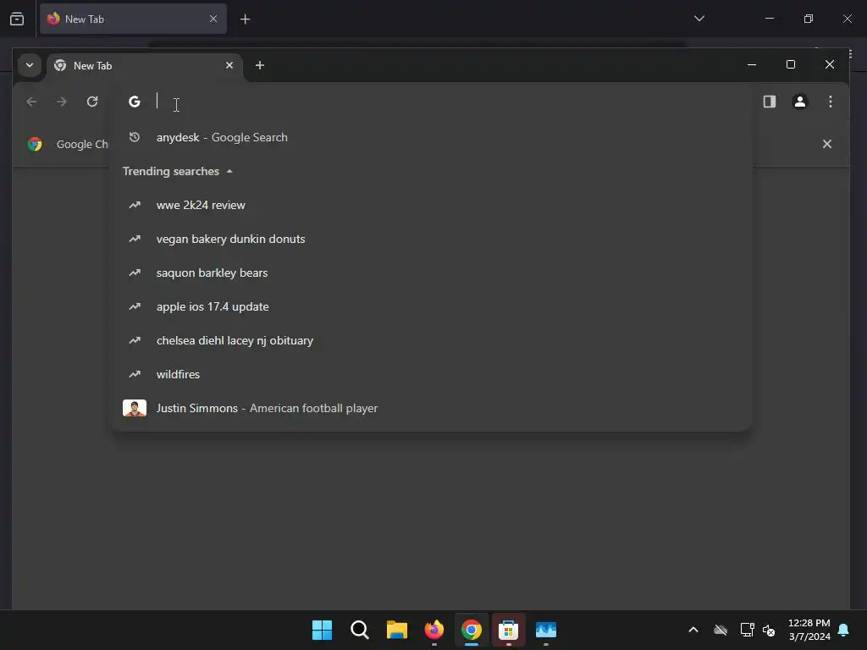This screenshot has width=867, height=650.
Task: Click the Chrome taskbar icon
Action: (x=471, y=630)
